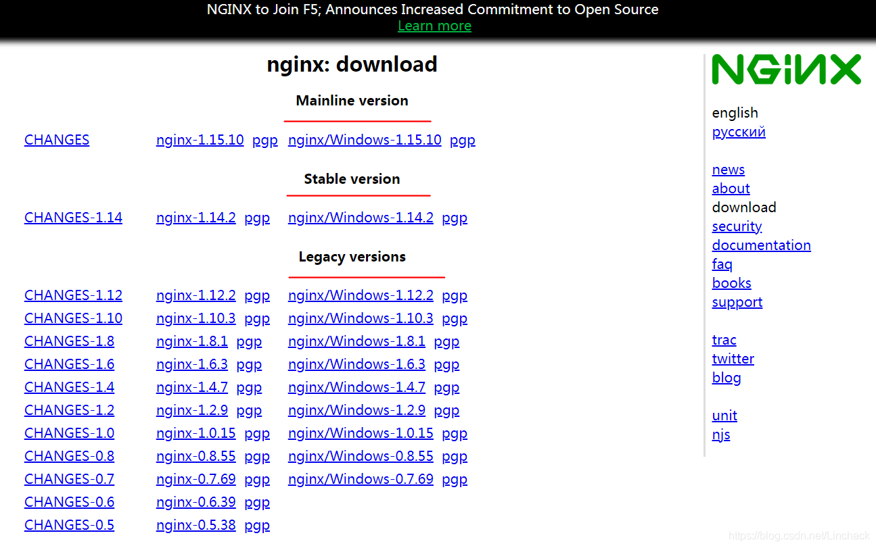Image resolution: width=876 pixels, height=548 pixels.
Task: Download nginx/Windows-1.10.3
Action: click(x=361, y=318)
